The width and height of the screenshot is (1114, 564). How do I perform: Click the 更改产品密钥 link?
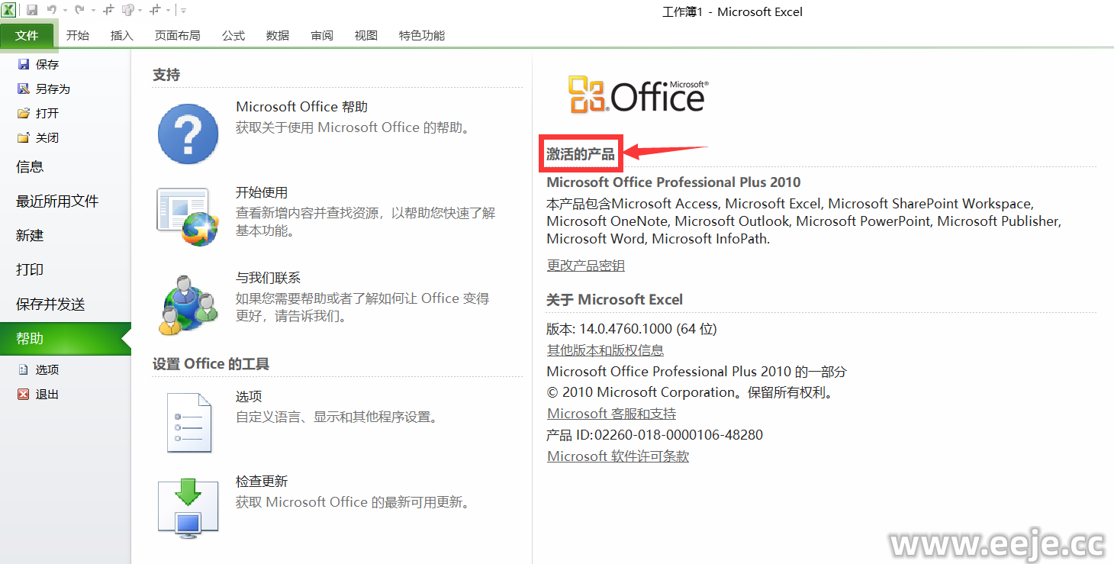click(585, 266)
